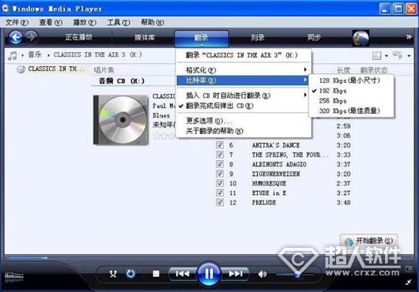Click the back navigation arrow
419x292 pixels.
click(16, 37)
